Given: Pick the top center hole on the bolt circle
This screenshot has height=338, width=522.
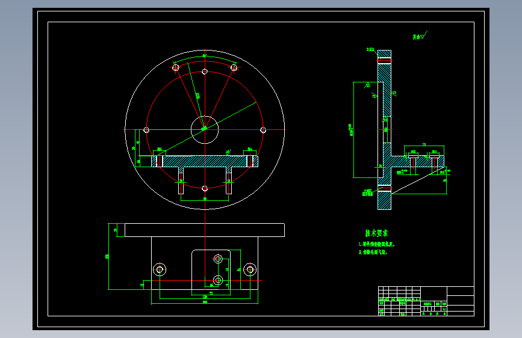Looking at the screenshot, I should tap(205, 72).
